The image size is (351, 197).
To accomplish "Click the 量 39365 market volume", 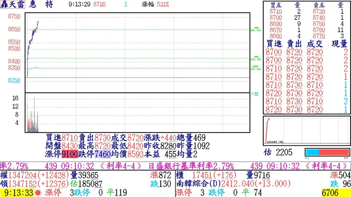I will (x=84, y=175).
